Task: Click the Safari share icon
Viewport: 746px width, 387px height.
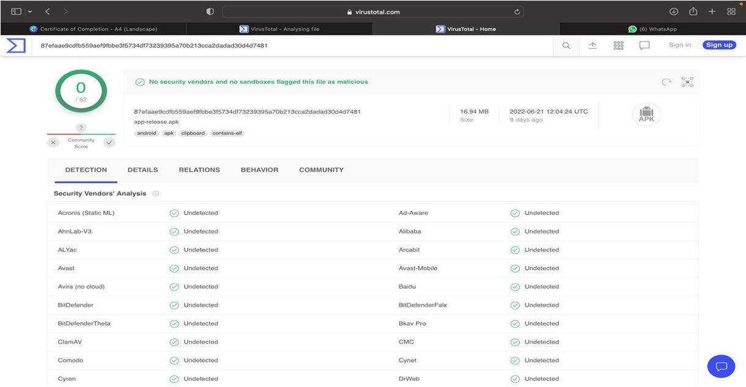Action: (x=693, y=11)
